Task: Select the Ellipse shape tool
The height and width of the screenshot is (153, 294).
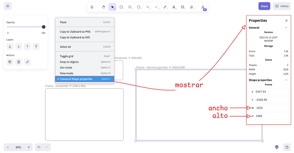Action: click(139, 7)
